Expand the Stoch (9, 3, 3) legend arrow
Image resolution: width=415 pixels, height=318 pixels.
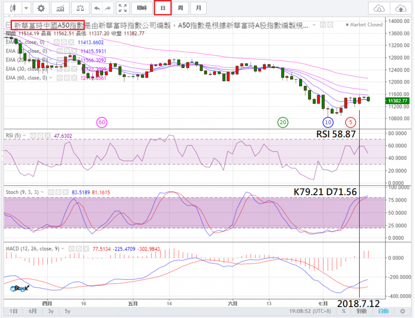(42, 192)
